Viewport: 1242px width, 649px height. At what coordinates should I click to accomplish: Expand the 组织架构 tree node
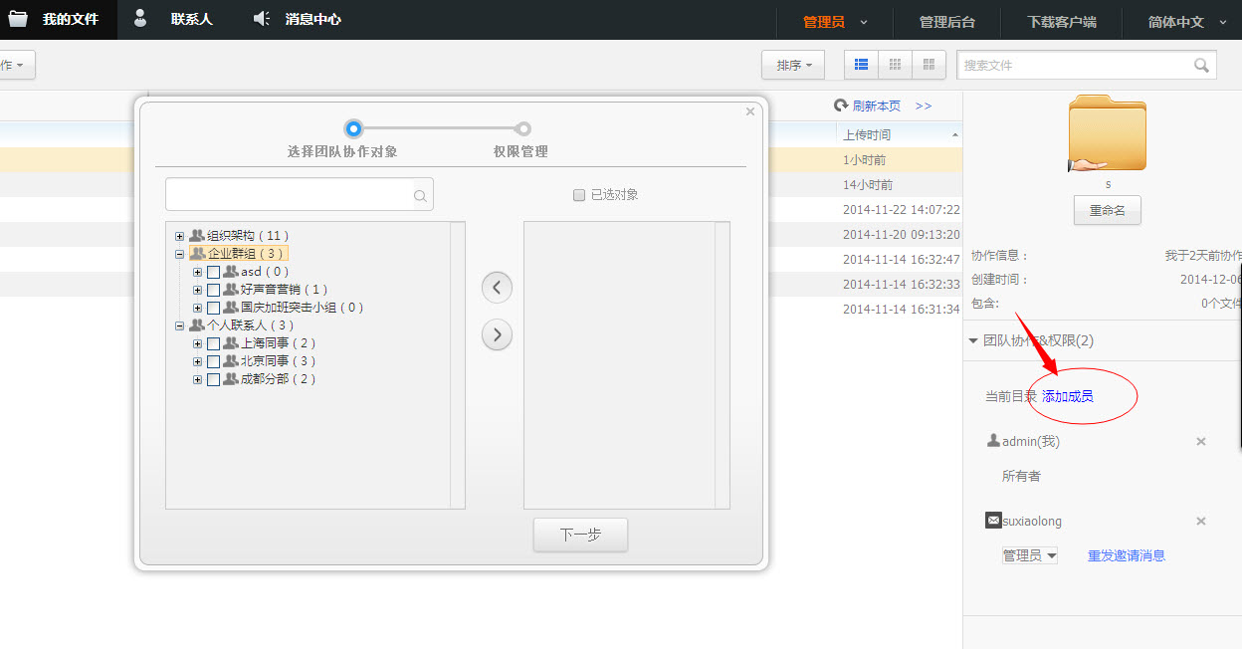179,235
